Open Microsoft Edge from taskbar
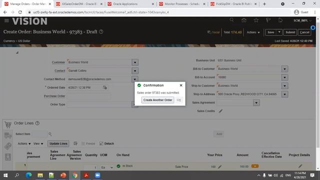Image resolution: width=320 pixels, height=180 pixels. click(x=28, y=175)
